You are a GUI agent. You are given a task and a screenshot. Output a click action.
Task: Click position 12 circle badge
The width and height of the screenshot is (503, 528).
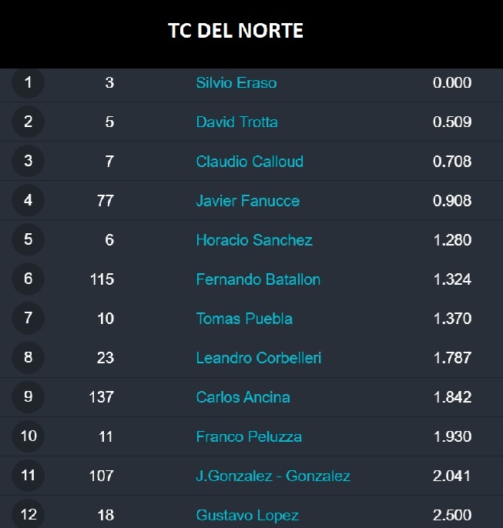click(x=29, y=514)
